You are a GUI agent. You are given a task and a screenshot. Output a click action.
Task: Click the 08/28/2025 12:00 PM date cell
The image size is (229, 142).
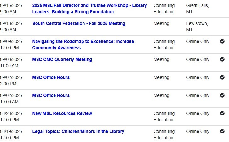(11, 116)
